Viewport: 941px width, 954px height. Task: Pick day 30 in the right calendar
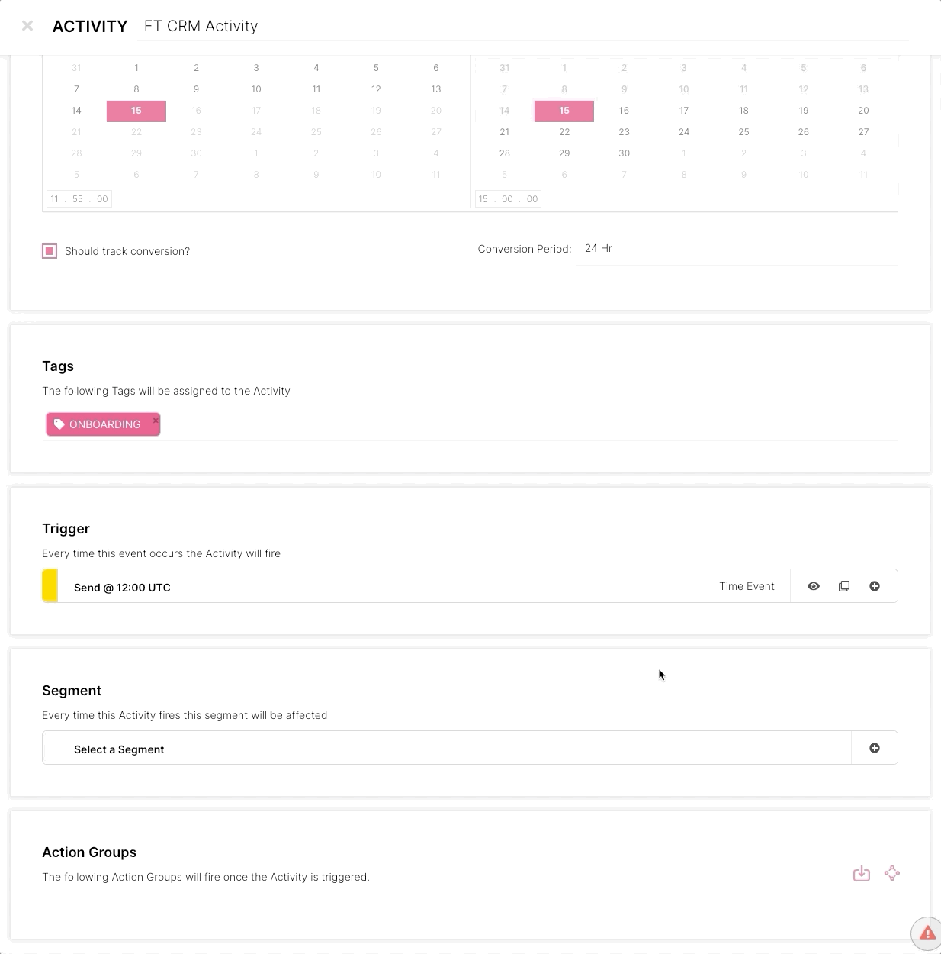(x=624, y=153)
